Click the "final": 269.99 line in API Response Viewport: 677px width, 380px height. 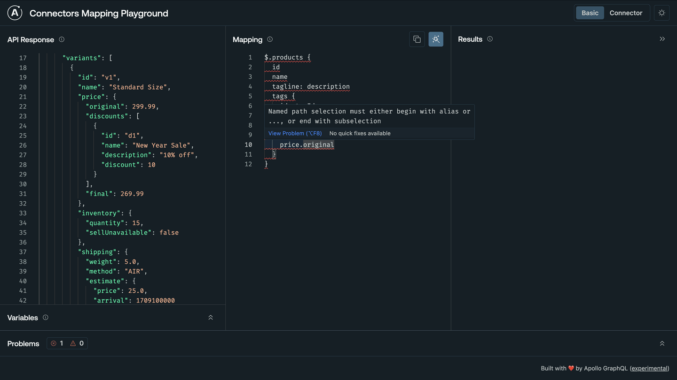(115, 194)
